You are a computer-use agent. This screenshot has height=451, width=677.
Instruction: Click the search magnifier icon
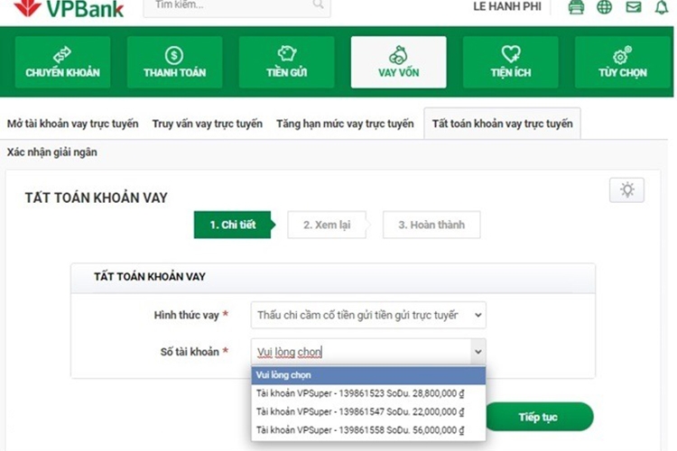tap(319, 5)
